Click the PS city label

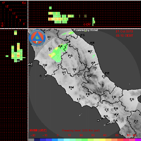click(83, 35)
